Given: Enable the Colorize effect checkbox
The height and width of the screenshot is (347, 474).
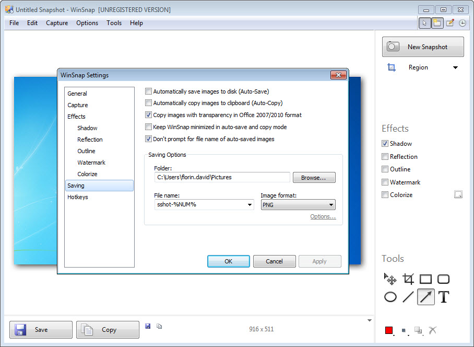Looking at the screenshot, I should 385,195.
